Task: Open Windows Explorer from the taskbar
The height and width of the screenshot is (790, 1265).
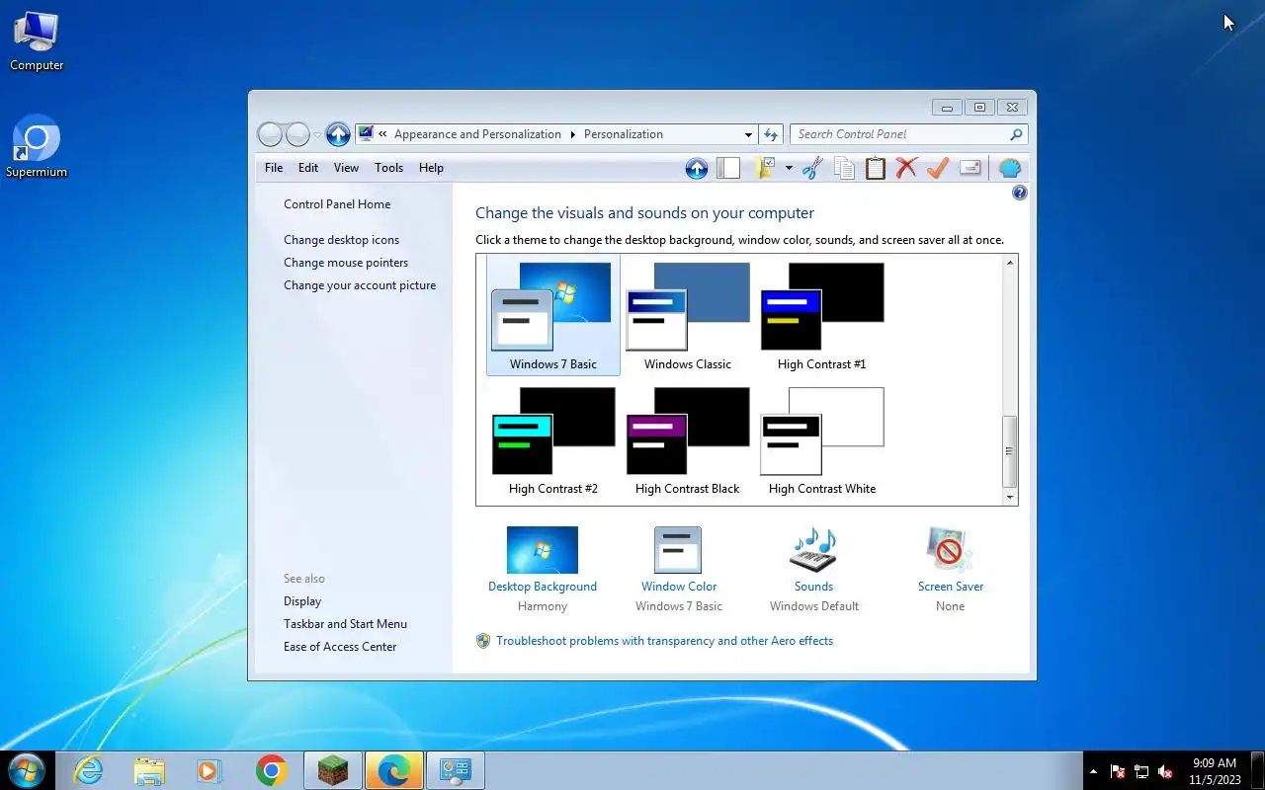Action: tap(149, 770)
